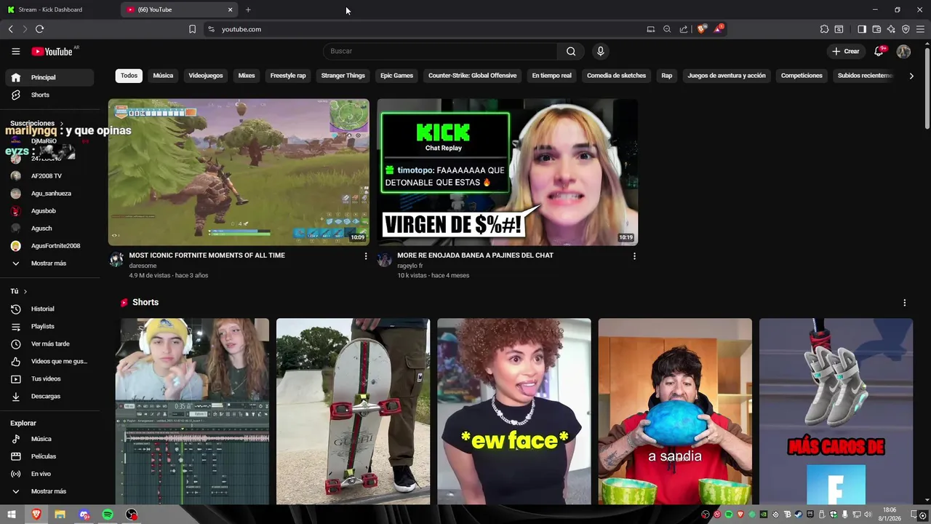
Task: Bookmark the page with the bookmark icon
Action: (192, 29)
